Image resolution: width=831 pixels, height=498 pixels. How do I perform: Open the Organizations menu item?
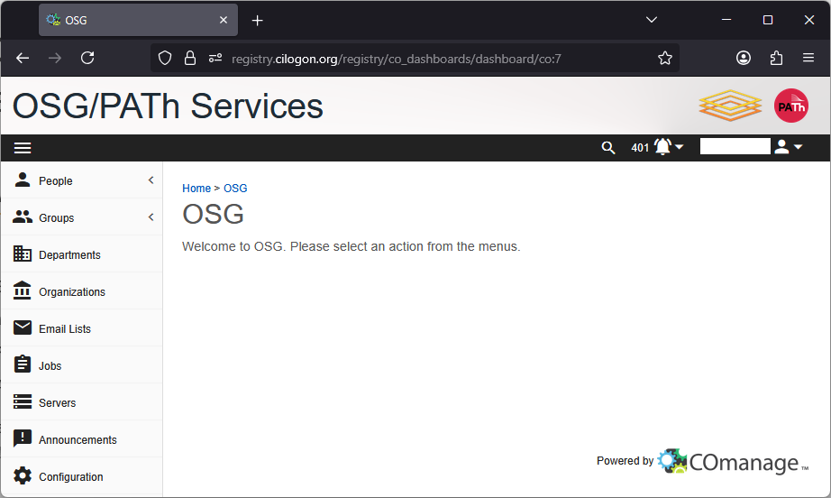82,291
